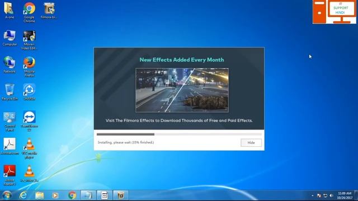The width and height of the screenshot is (358, 201).
Task: Open the Windows Start menu orb
Action: 7,195
